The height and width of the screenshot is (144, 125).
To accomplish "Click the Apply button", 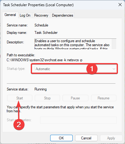I will tap(111, 138).
